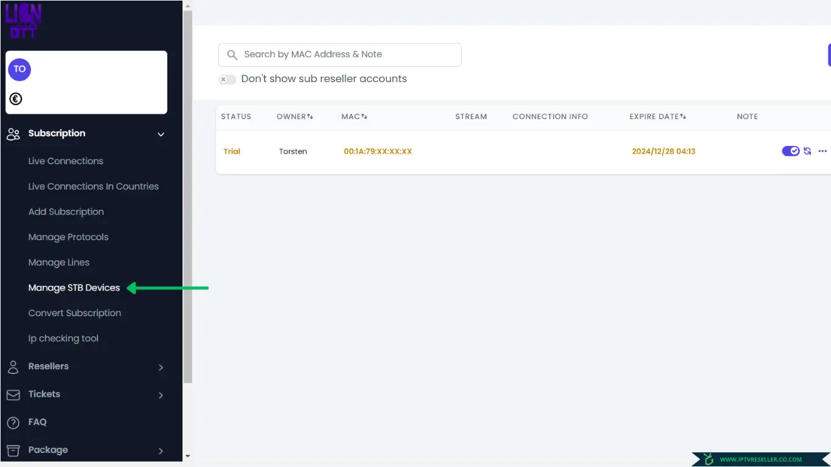Toggle Don't show sub reseller accounts

point(227,80)
